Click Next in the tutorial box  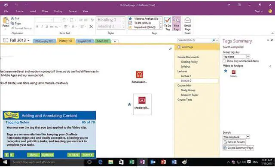pos(88,155)
